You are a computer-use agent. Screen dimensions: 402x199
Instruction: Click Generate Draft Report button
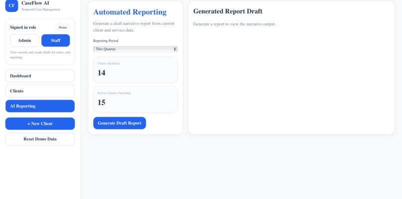click(x=120, y=123)
